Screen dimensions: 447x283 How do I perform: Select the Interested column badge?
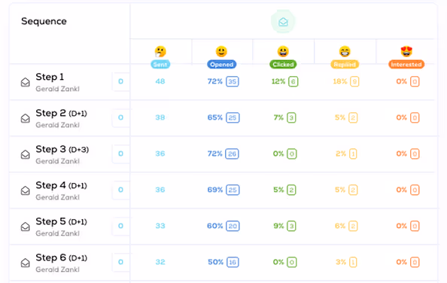click(x=406, y=65)
